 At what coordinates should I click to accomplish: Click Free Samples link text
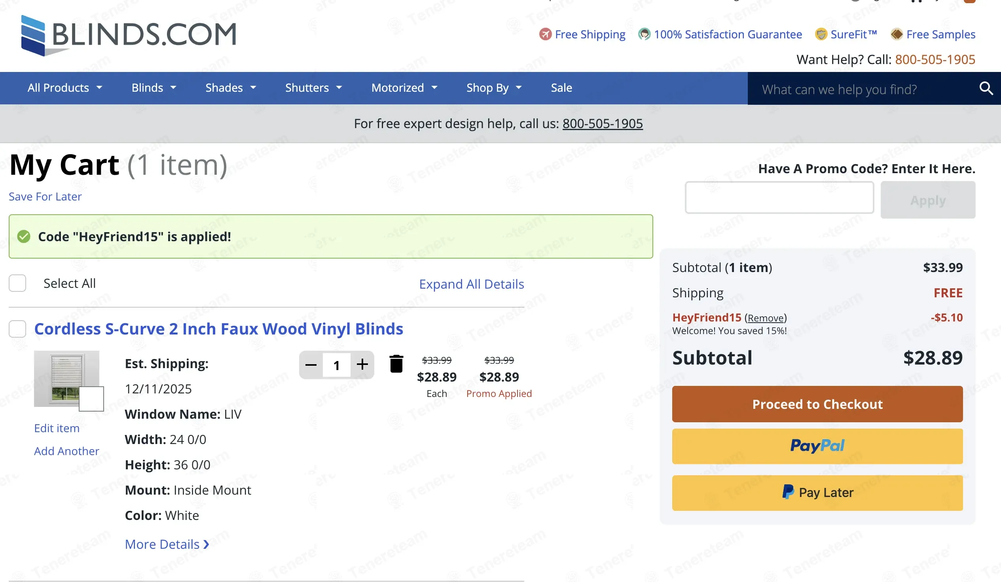pyautogui.click(x=940, y=34)
